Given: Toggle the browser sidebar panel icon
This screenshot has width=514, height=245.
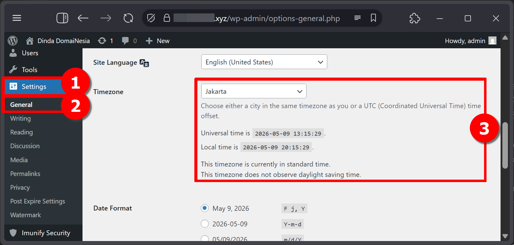Looking at the screenshot, I should click(x=62, y=18).
